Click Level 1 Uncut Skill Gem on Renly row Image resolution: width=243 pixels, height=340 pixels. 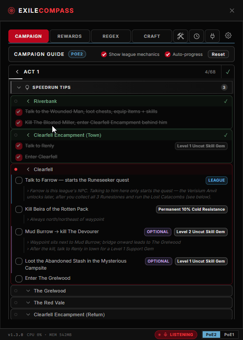coord(201,146)
